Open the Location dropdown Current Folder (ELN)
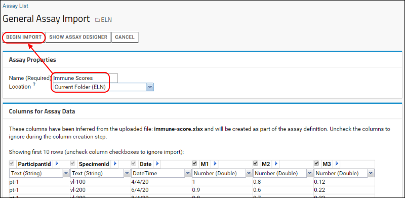 click(103, 87)
